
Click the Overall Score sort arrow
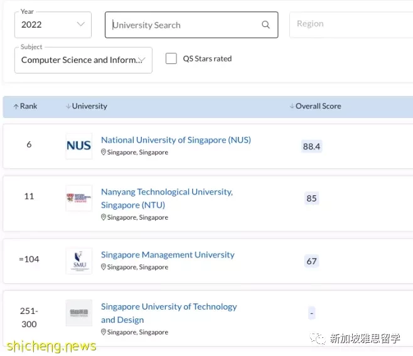[292, 106]
